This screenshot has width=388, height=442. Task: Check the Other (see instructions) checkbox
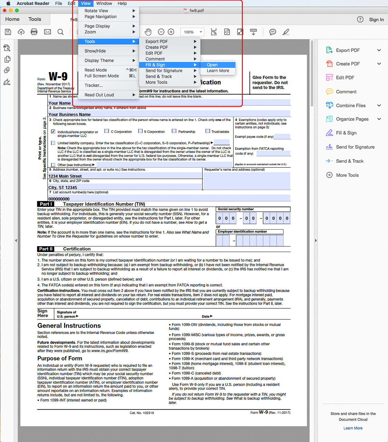coord(53,165)
